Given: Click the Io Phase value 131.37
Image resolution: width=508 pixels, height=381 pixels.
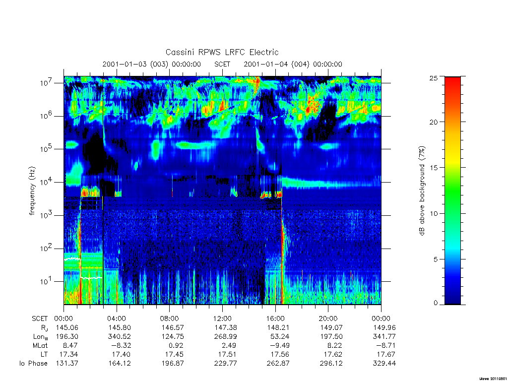Looking at the screenshot, I should (x=67, y=364).
